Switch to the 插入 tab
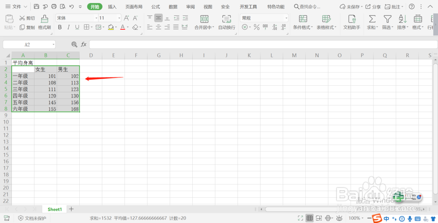 pyautogui.click(x=112, y=7)
